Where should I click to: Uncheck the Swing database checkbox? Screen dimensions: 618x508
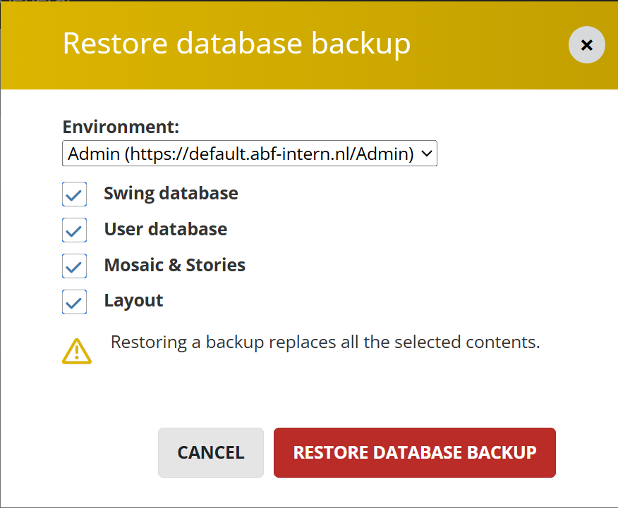(x=75, y=194)
